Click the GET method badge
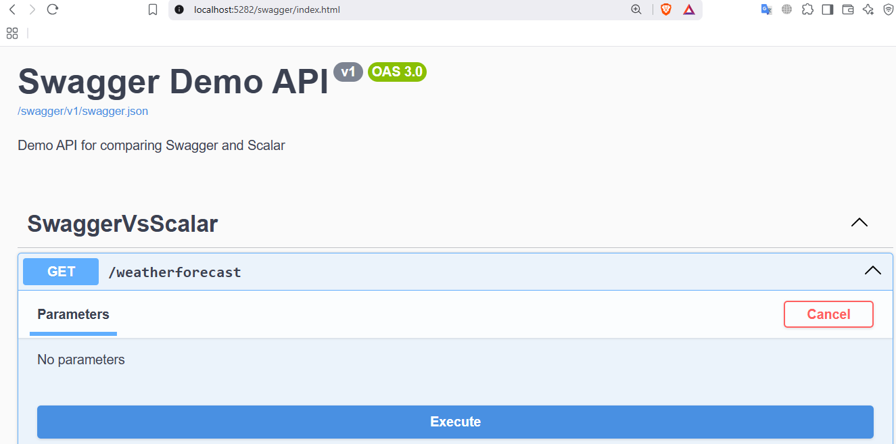 pyautogui.click(x=61, y=272)
